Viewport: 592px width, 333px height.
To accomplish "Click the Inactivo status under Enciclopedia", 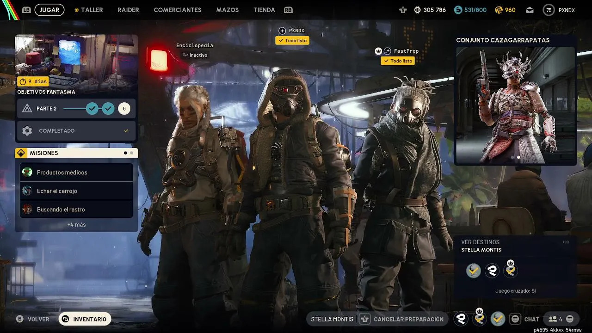I will tap(195, 55).
